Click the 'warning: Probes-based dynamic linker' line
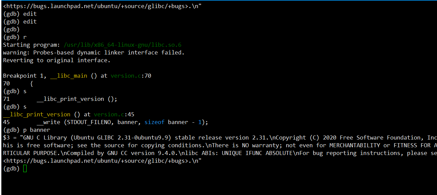Viewport: 437px width, 195px height. click(94, 52)
